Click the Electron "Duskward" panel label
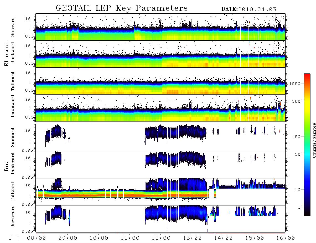Image resolution: width=316 pixels, height=243 pixels. (13, 53)
